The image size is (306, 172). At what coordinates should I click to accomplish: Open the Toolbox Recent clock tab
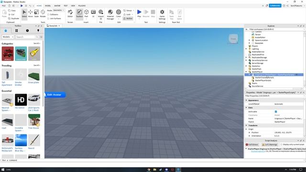pyautogui.click(x=27, y=31)
